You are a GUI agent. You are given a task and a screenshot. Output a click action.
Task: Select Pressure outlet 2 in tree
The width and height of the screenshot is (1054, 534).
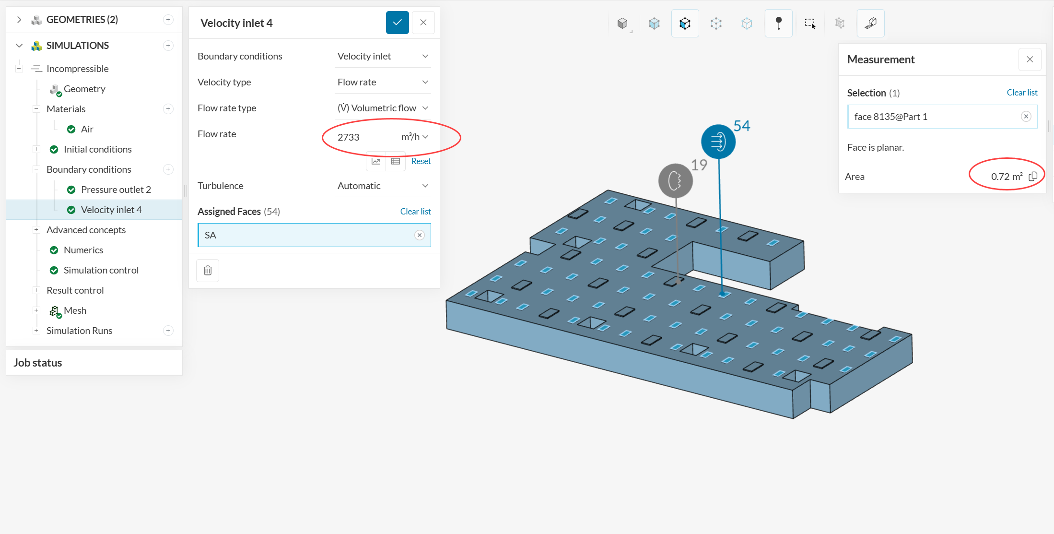[x=116, y=190]
